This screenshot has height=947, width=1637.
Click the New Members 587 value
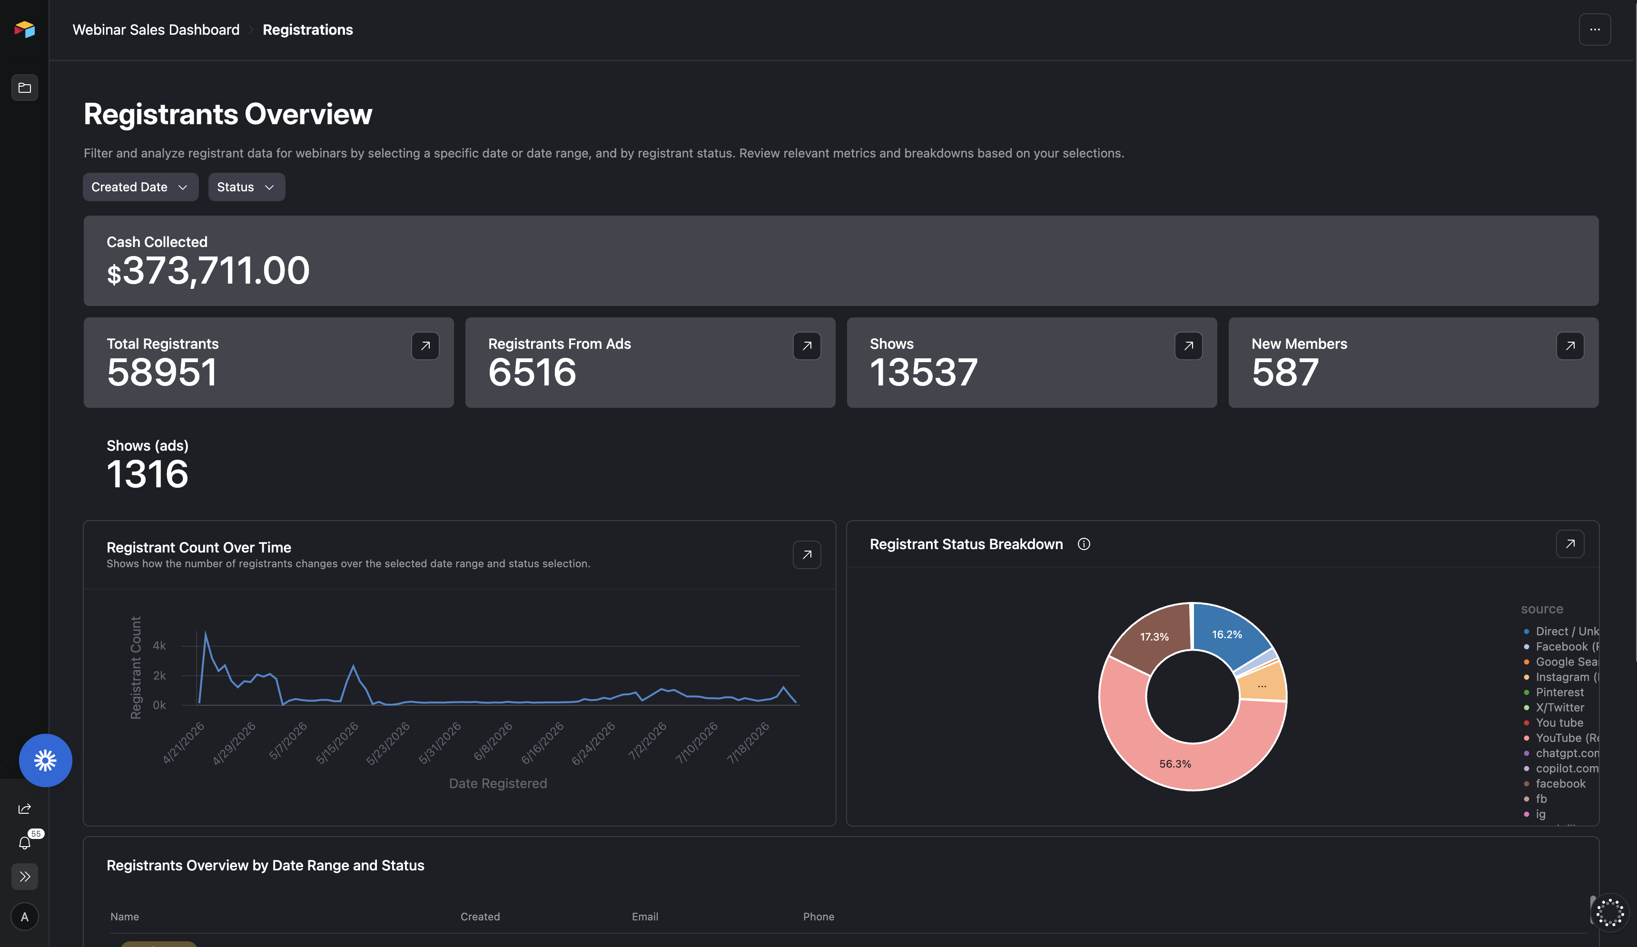tap(1285, 372)
